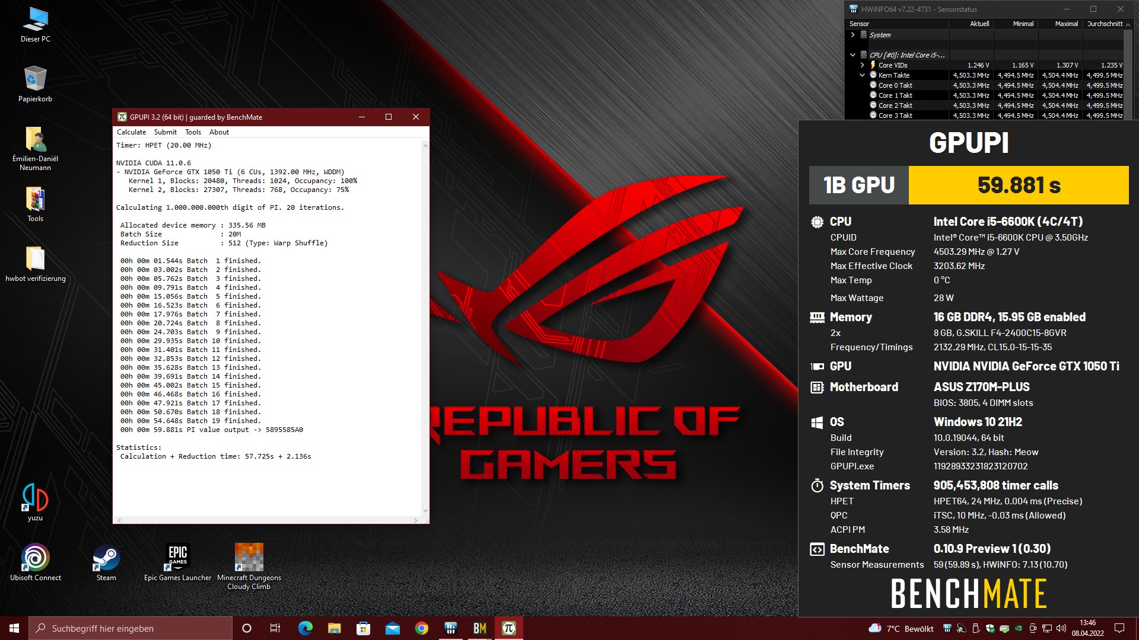Select the Papierkorb recycle bin icon
The image size is (1139, 640).
[35, 84]
